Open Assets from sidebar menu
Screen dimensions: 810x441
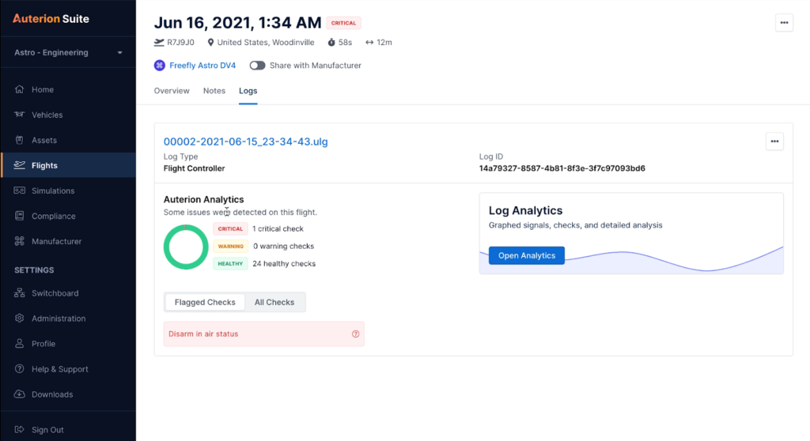(44, 140)
